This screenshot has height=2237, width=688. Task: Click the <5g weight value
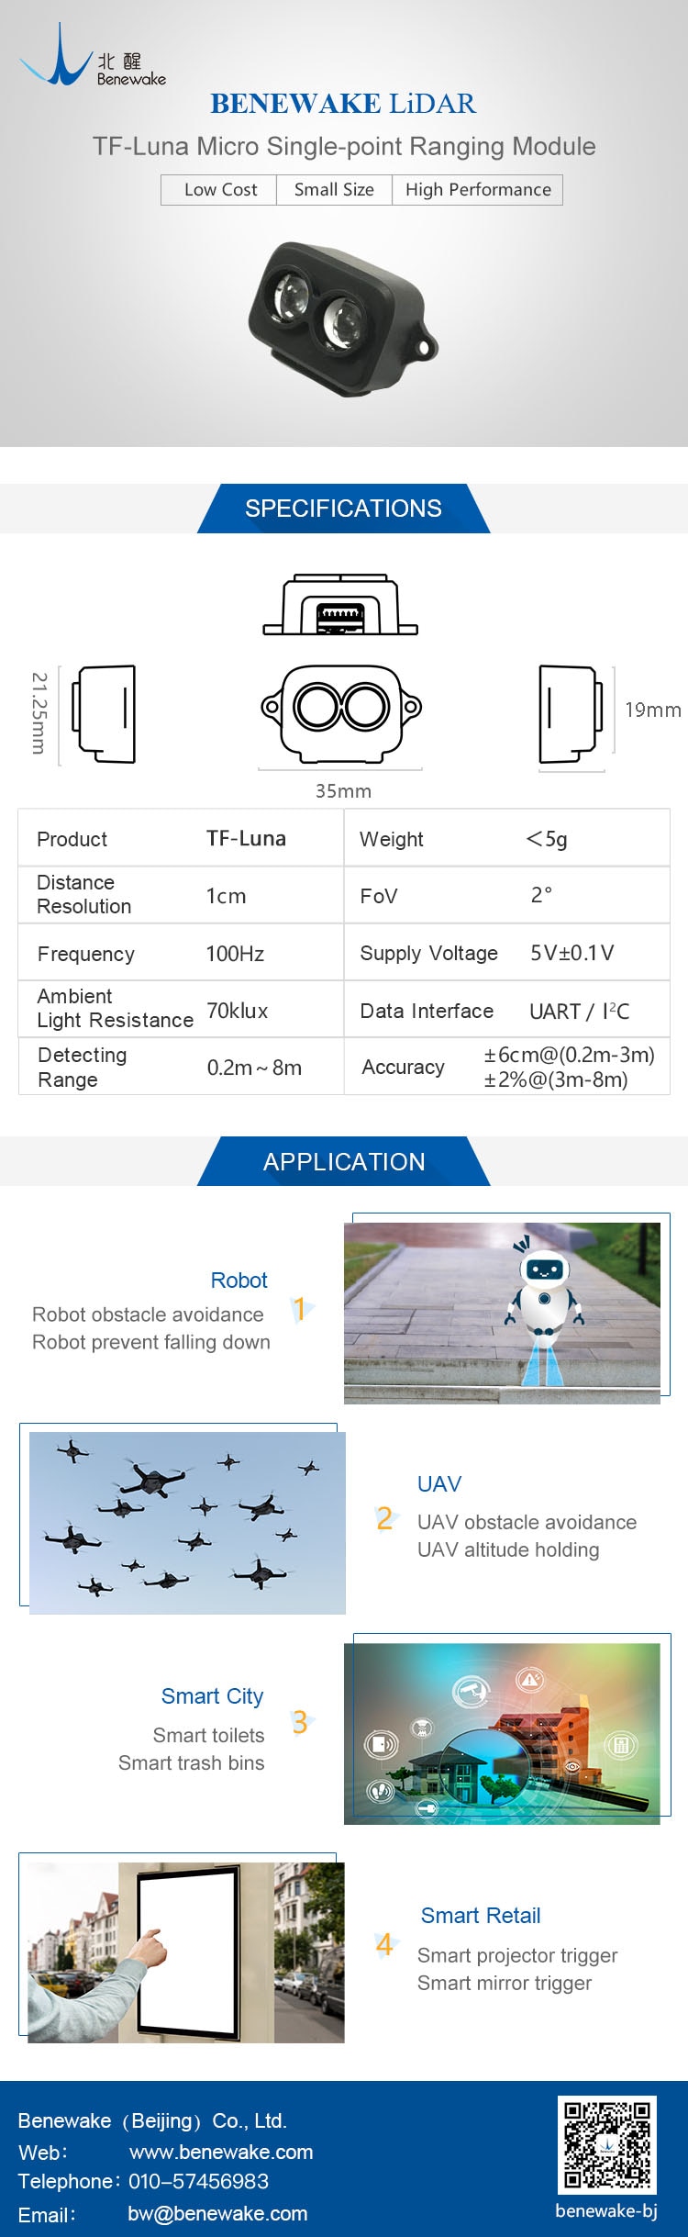pyautogui.click(x=547, y=838)
